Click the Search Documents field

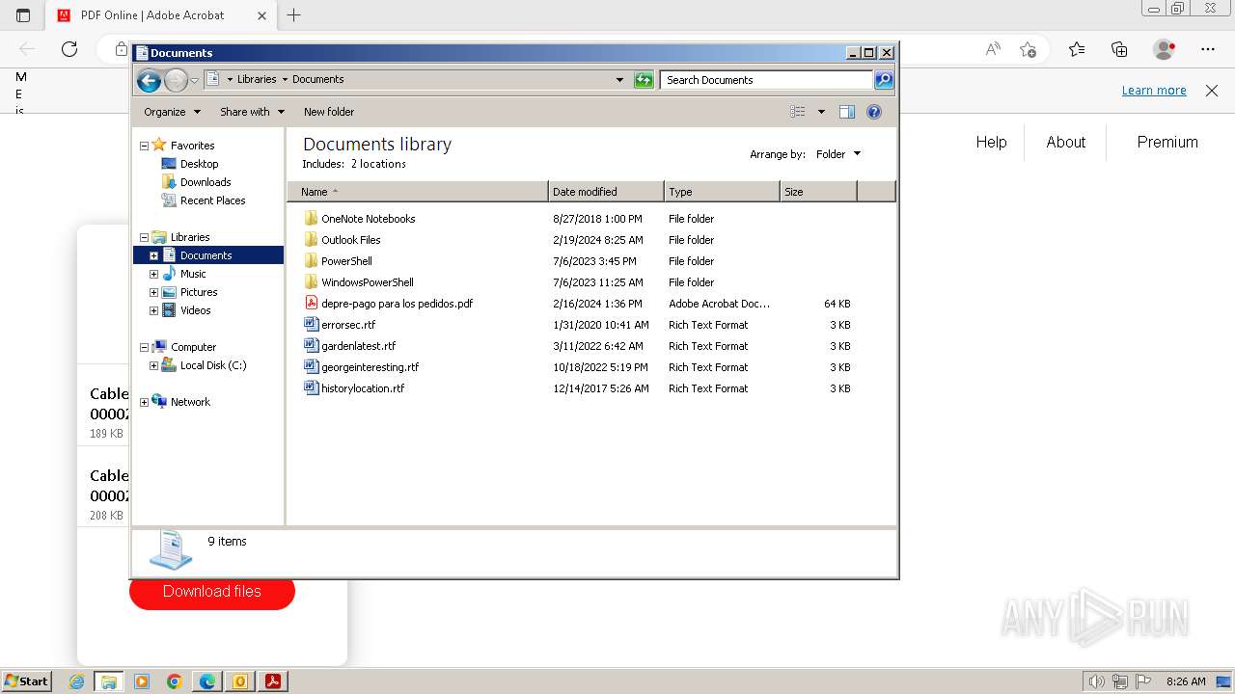(x=767, y=80)
